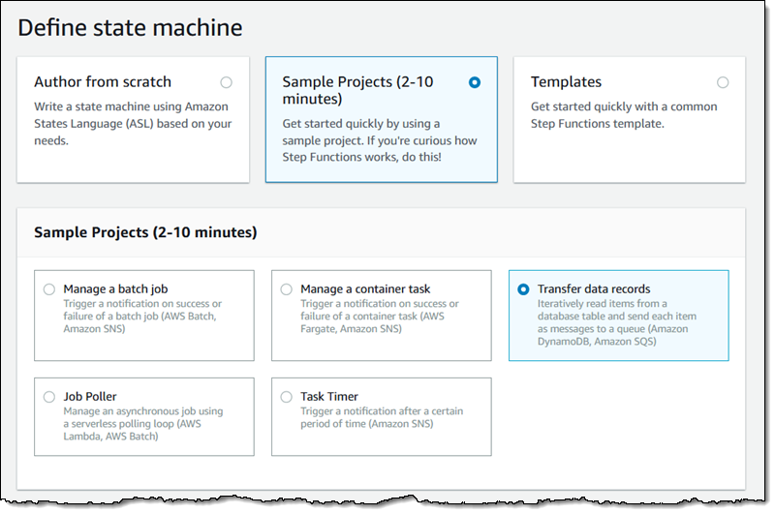
Task: Choose the Manage a container task radio button
Action: coord(286,289)
